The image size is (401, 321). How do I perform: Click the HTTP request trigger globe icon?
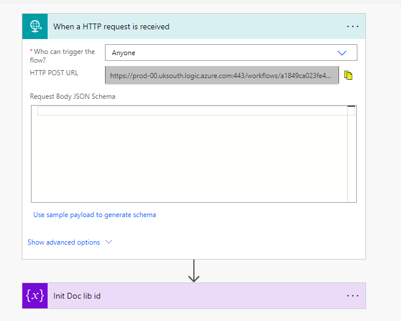click(34, 26)
